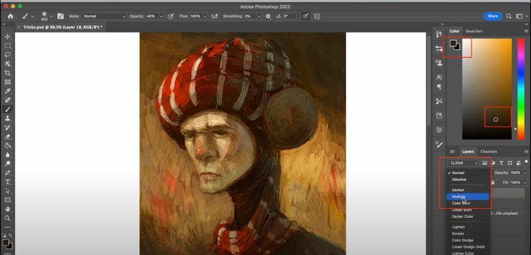Screen dimensions: 531x255
Task: Select the Pen tool
Action: 8,173
